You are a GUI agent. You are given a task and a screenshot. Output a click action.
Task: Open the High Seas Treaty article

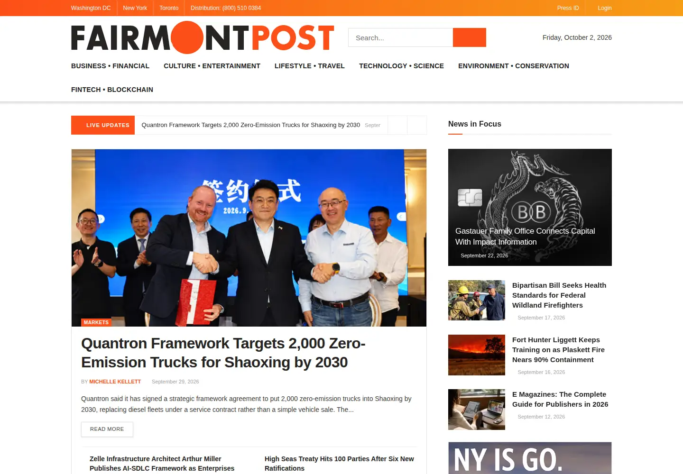click(x=339, y=464)
